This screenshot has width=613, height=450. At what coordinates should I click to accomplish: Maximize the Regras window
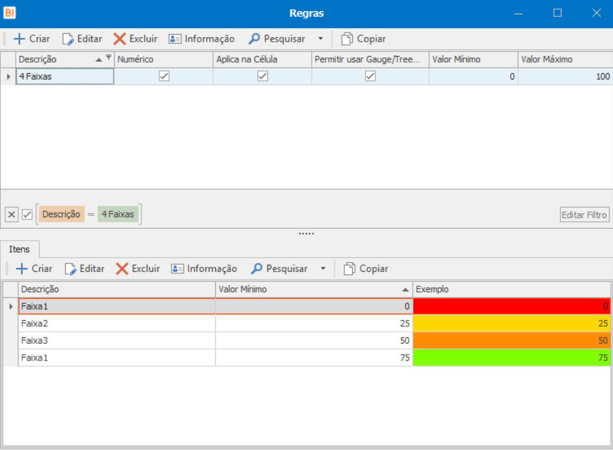click(x=558, y=13)
